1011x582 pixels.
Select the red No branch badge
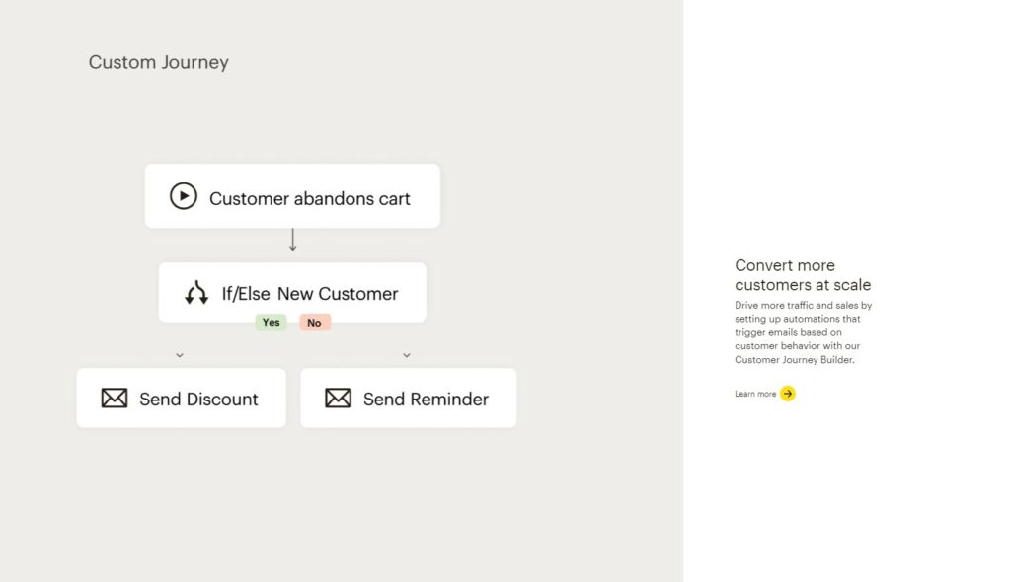coord(314,322)
